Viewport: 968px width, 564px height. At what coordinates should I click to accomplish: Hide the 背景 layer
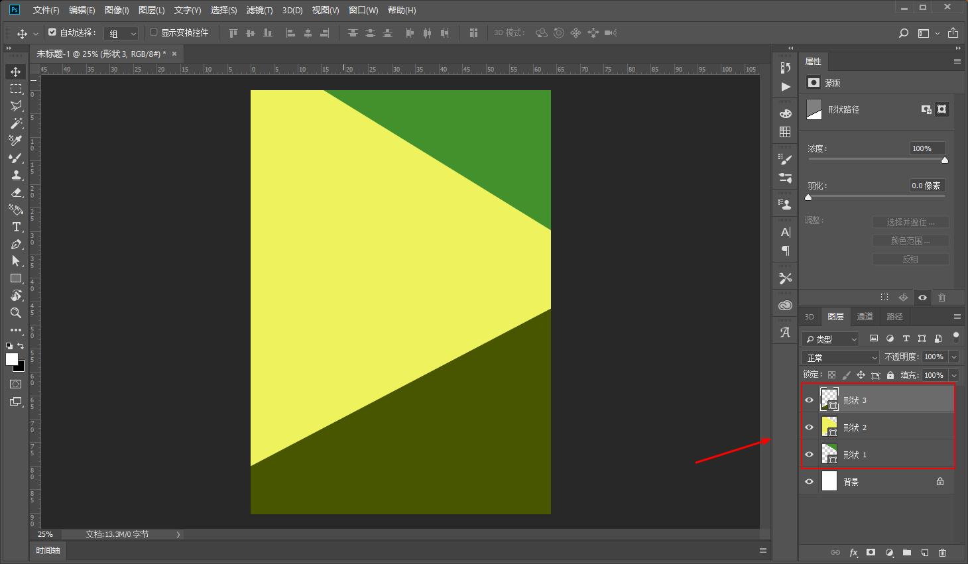(809, 481)
